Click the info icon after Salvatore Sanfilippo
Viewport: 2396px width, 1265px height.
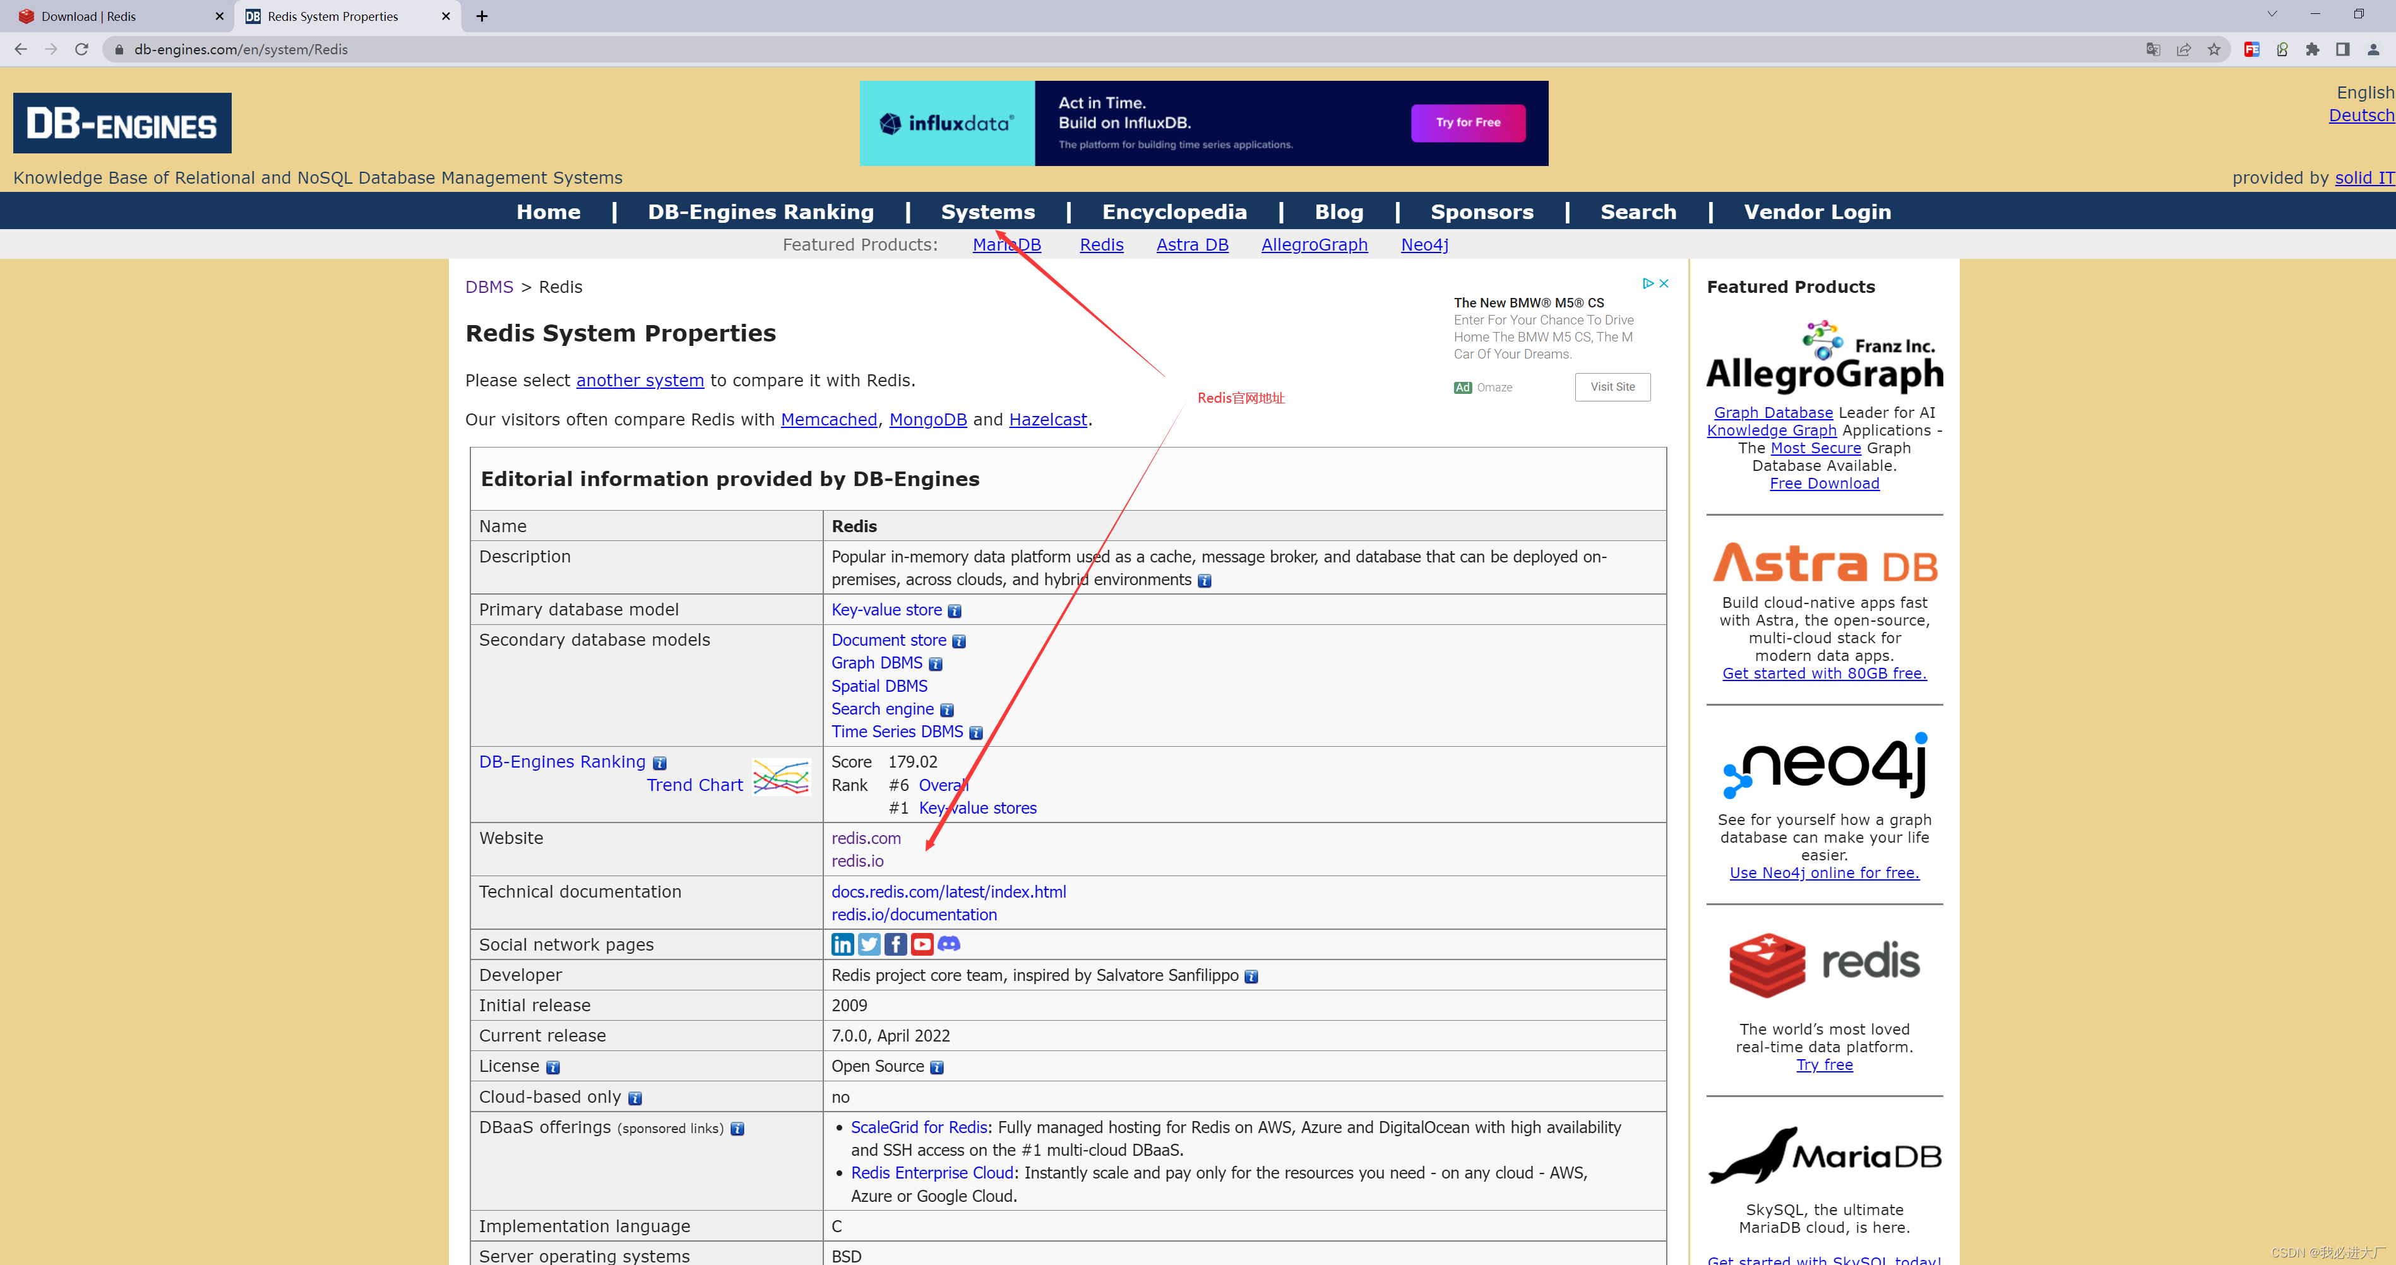pos(1251,977)
